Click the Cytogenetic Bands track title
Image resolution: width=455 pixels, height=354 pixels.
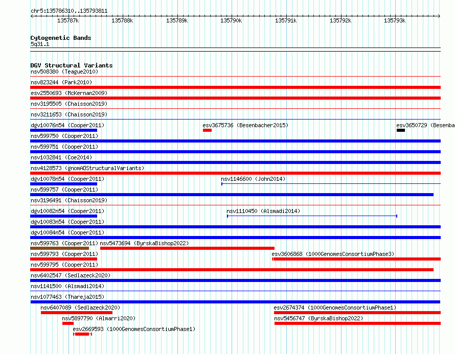coord(61,38)
